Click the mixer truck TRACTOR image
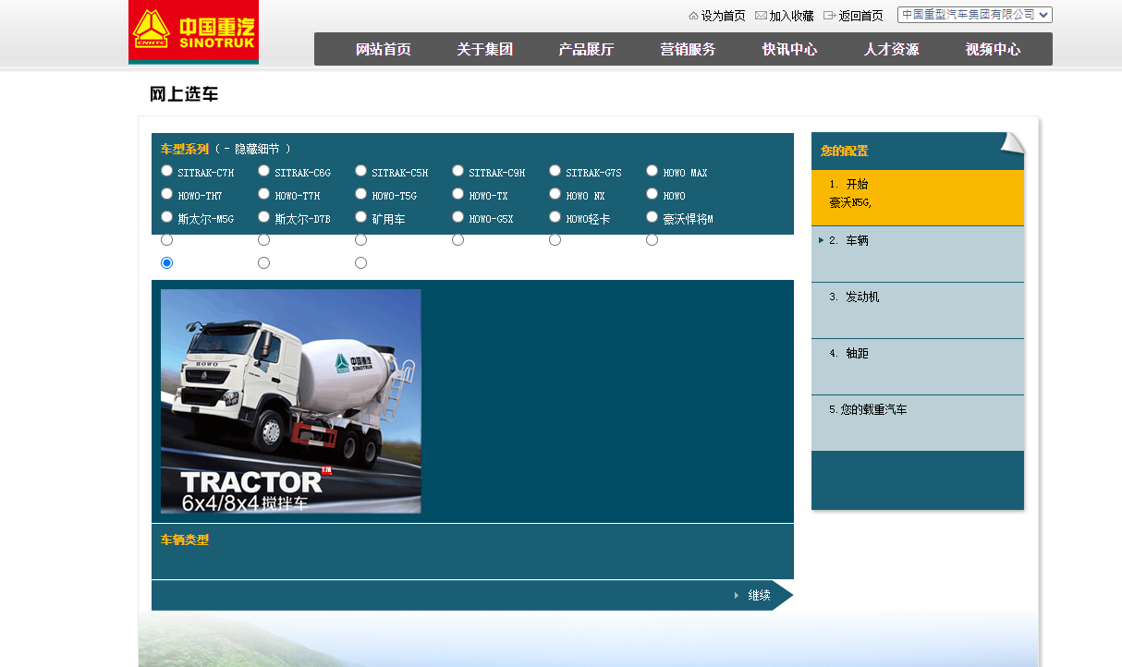The width and height of the screenshot is (1122, 667). (x=290, y=401)
